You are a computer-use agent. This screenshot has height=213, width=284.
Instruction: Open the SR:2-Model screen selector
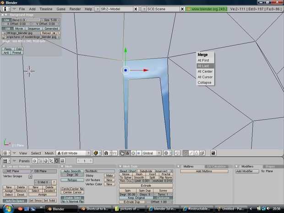coord(97,9)
